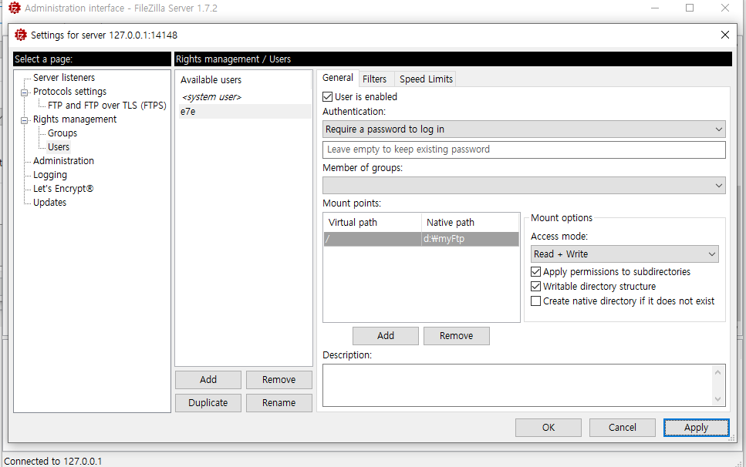Open the Administration page
Viewport: 746px width, 467px height.
point(63,160)
